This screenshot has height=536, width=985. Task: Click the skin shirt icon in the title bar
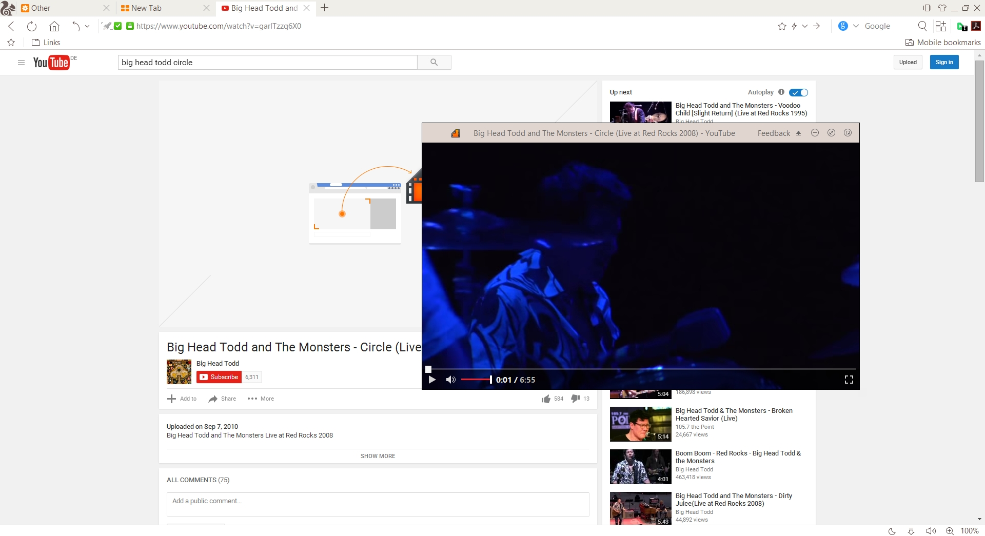click(x=942, y=8)
